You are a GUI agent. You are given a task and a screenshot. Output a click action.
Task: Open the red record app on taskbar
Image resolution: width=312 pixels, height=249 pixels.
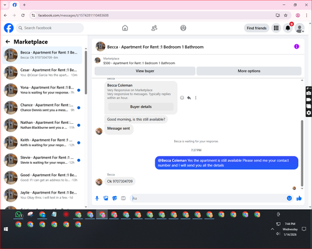66,214
